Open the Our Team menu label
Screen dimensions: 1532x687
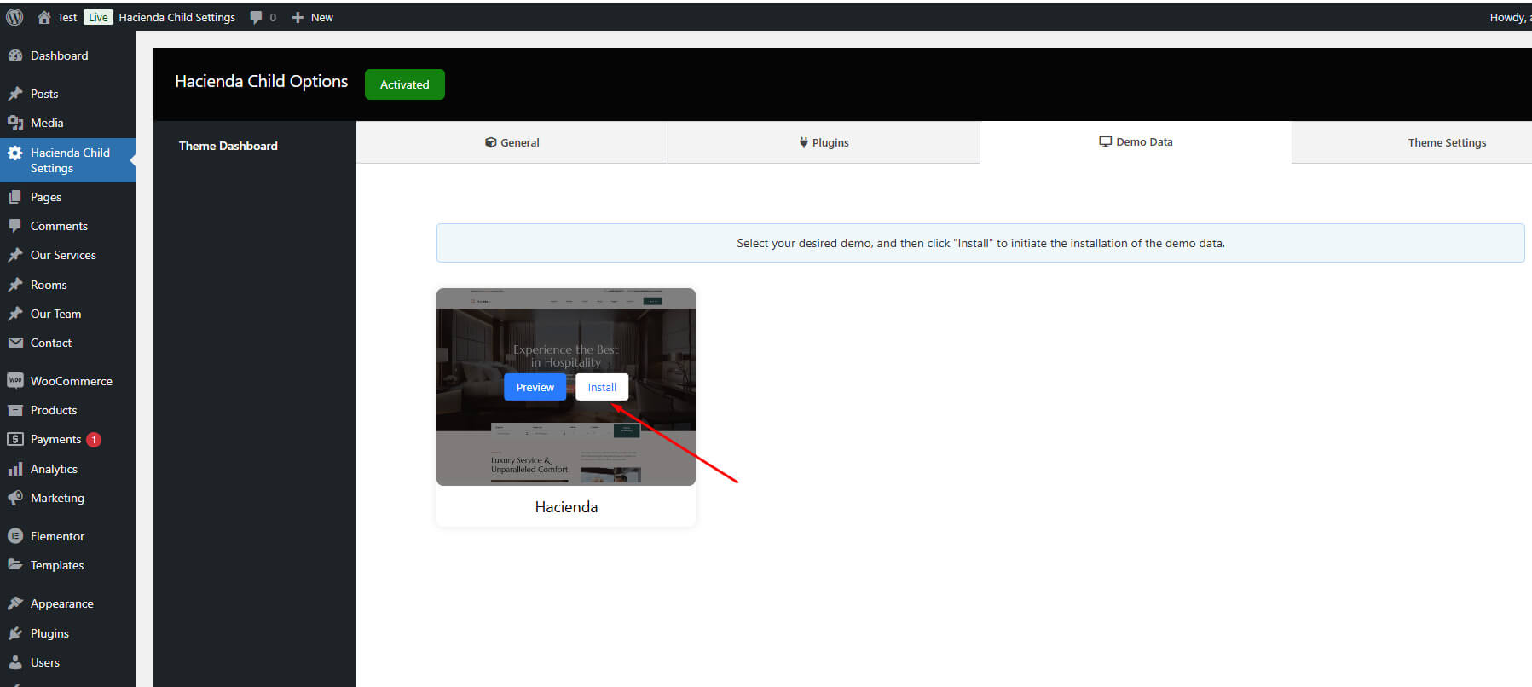tap(56, 314)
